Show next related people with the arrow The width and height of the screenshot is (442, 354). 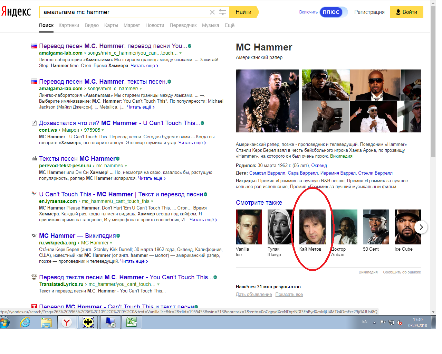(421, 227)
